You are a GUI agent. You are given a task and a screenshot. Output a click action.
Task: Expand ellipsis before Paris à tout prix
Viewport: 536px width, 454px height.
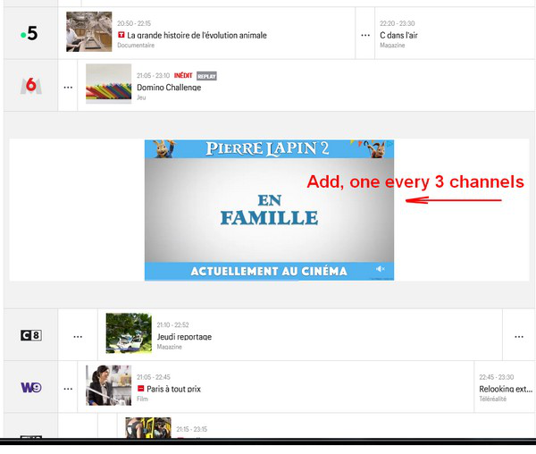68,389
